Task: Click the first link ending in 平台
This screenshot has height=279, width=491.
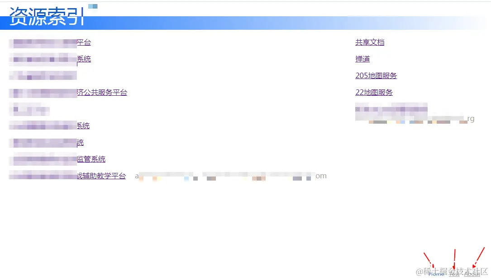Action: pos(50,42)
